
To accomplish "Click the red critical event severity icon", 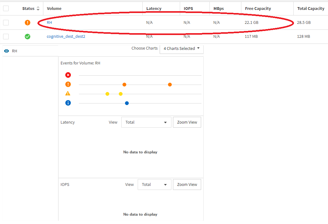I will [68, 75].
